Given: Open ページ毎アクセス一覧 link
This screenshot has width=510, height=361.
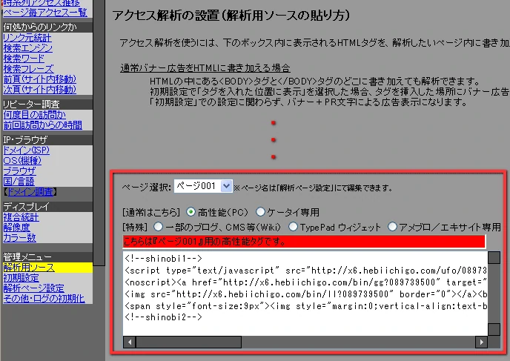Looking at the screenshot, I should (x=45, y=13).
